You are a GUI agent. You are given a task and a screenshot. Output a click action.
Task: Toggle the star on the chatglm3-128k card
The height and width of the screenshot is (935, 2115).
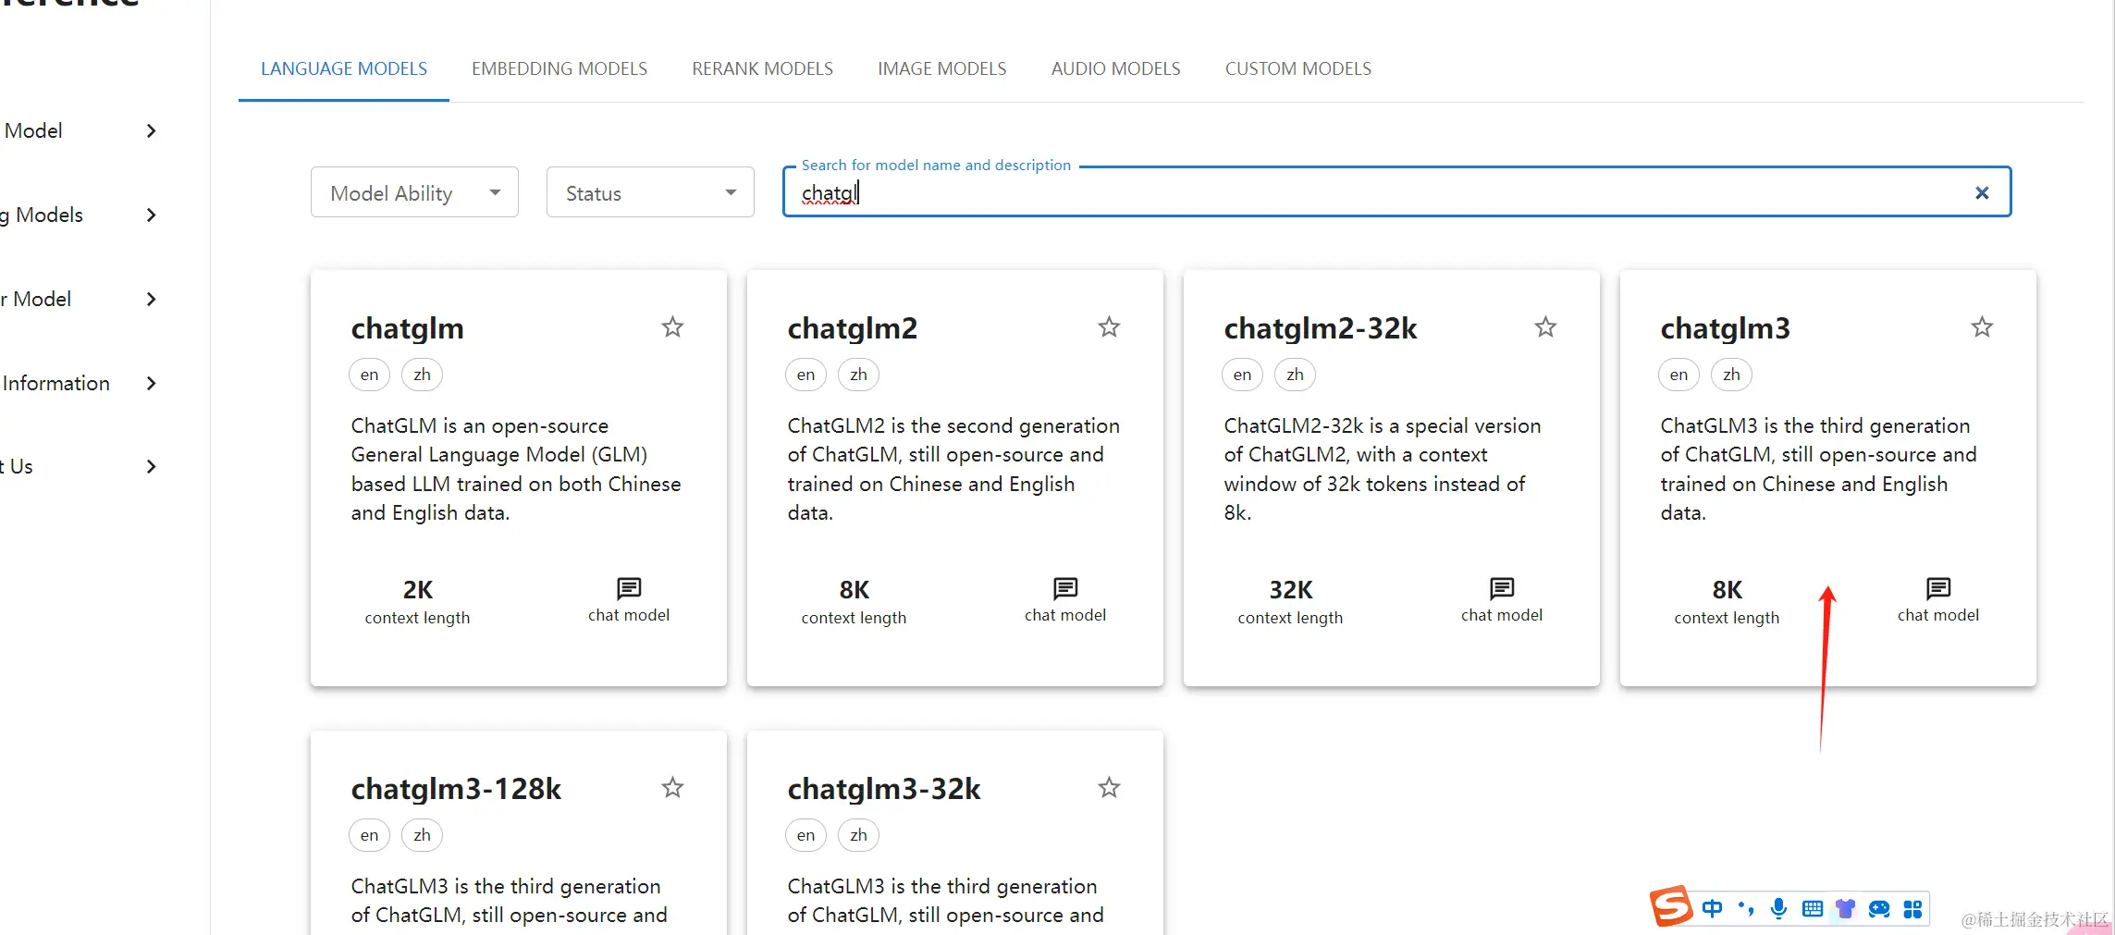(672, 787)
